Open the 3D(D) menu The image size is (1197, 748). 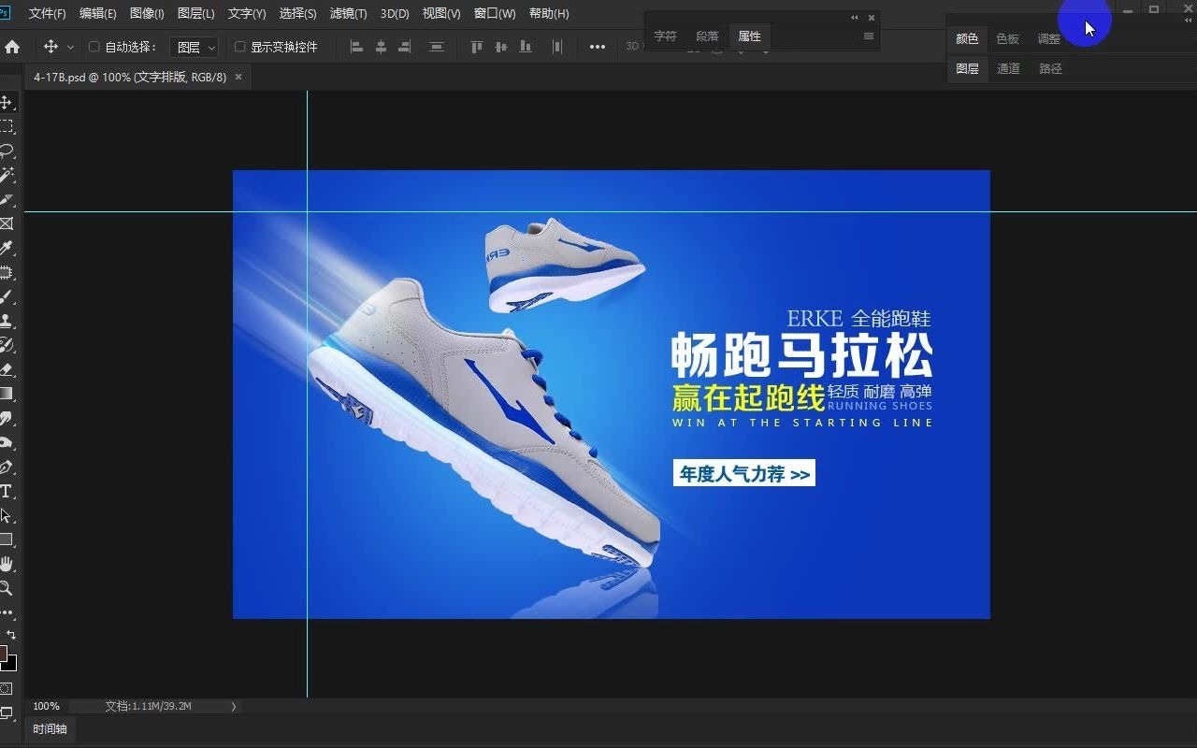(x=395, y=14)
